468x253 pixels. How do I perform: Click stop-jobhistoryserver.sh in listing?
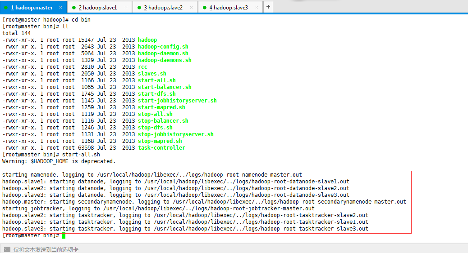[x=176, y=134]
